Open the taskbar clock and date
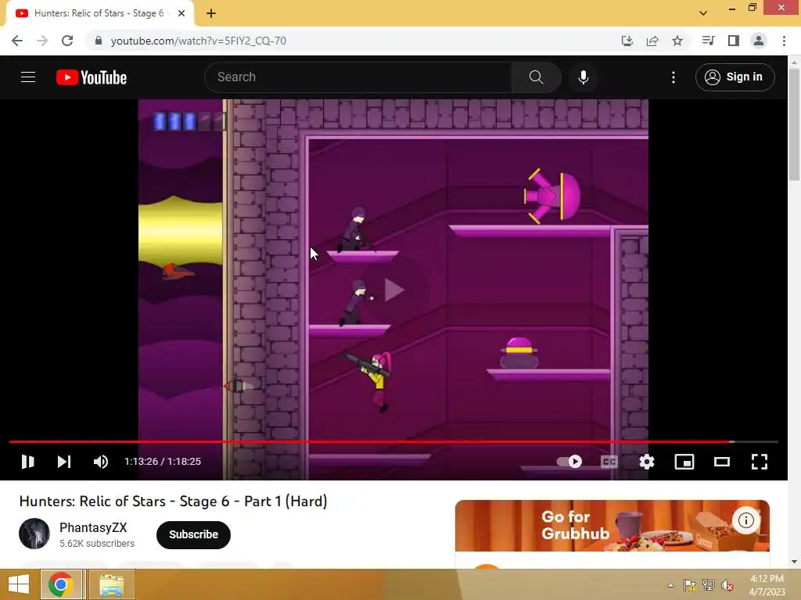 coord(767,585)
